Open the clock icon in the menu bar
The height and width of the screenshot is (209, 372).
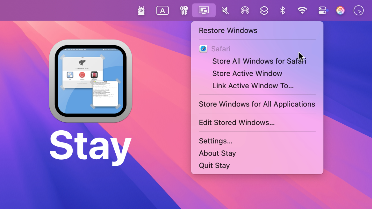(358, 10)
